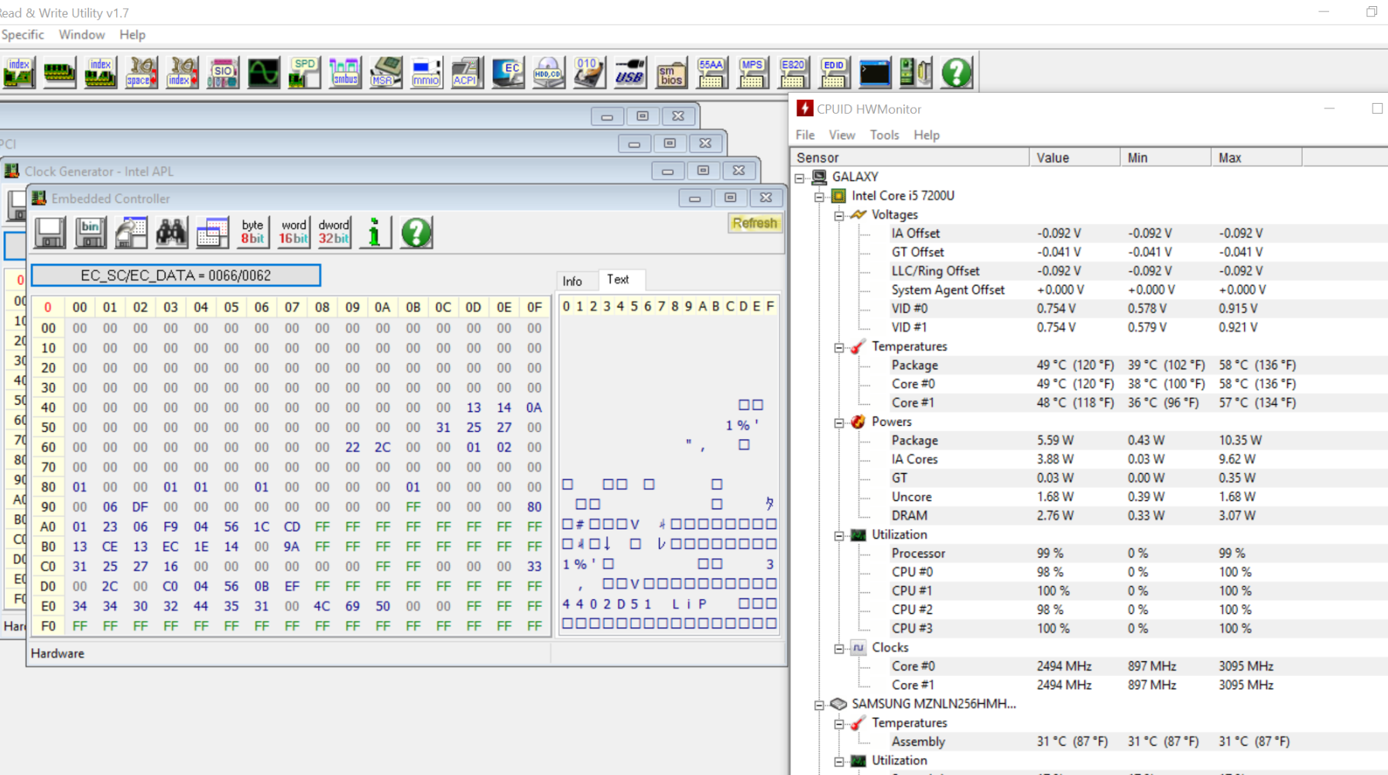The image size is (1388, 775).
Task: Open the EDID tool
Action: 834,73
